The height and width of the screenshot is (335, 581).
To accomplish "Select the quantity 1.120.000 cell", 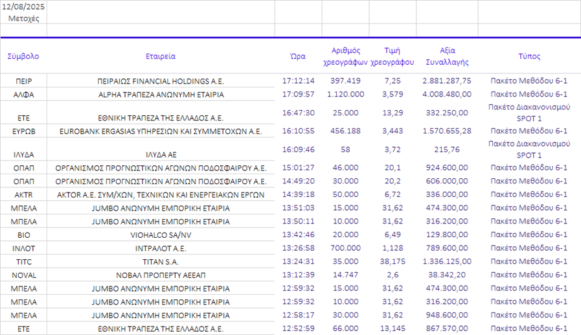I will coord(345,94).
